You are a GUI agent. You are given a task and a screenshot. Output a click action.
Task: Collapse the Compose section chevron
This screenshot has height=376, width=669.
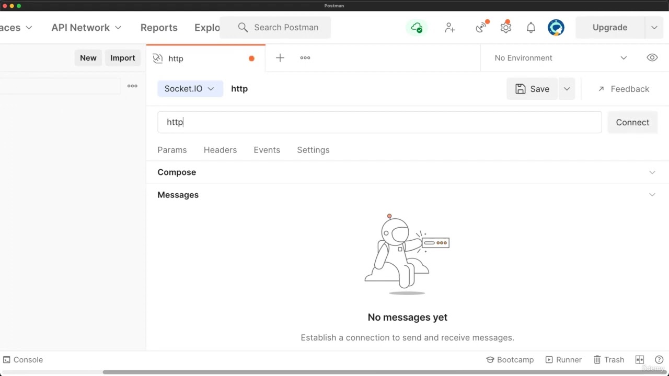point(652,172)
